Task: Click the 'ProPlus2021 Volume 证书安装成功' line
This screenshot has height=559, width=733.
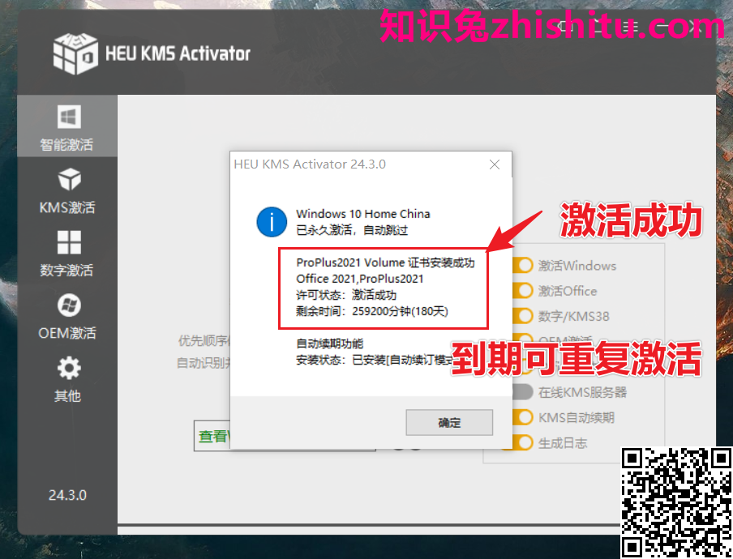Action: 385,262
